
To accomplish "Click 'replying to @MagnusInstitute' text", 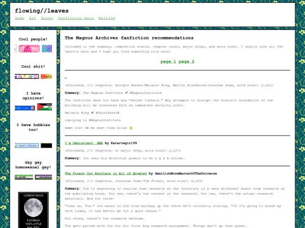I will click(x=93, y=120).
